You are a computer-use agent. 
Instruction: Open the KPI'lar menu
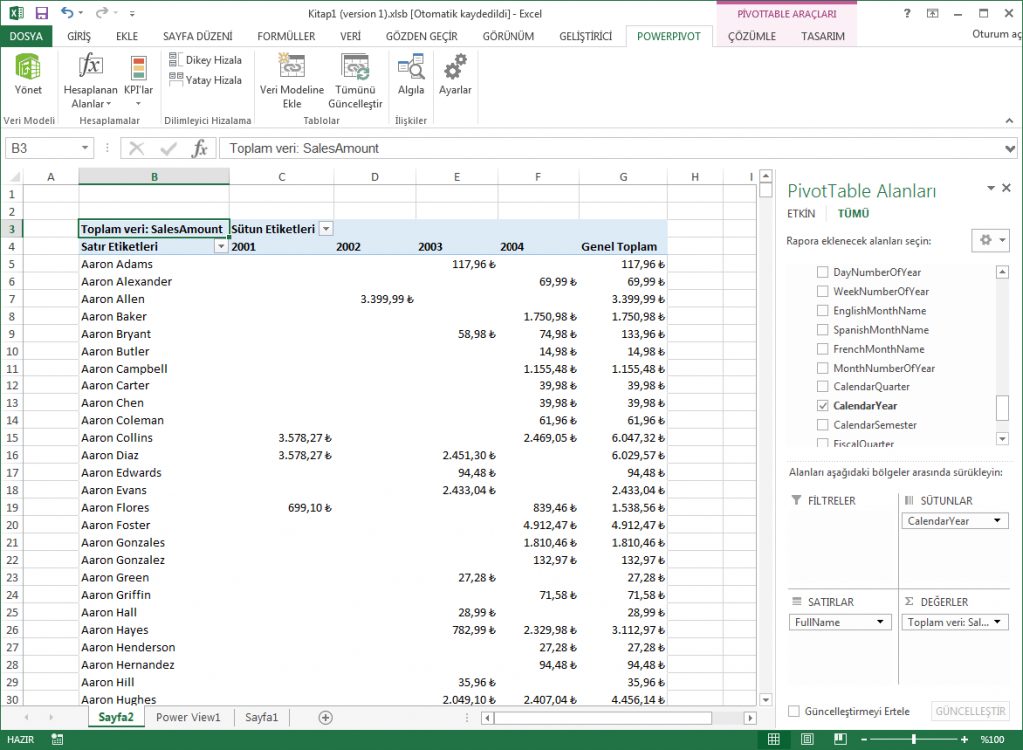click(138, 81)
